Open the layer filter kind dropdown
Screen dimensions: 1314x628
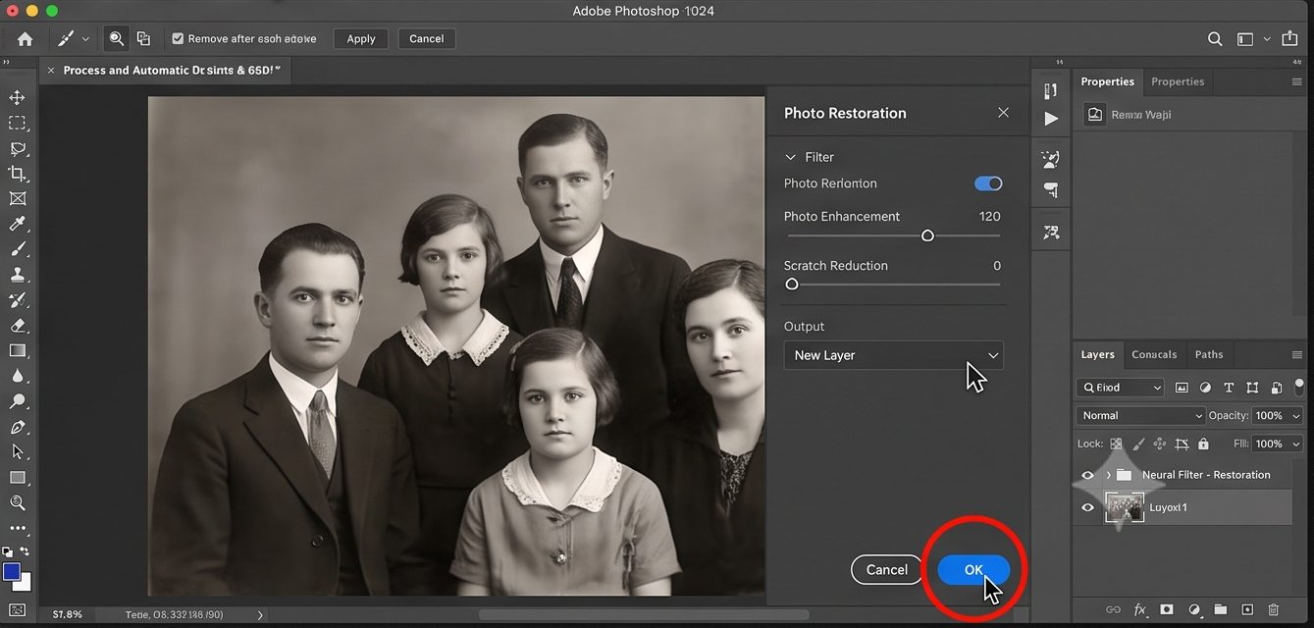click(1120, 388)
